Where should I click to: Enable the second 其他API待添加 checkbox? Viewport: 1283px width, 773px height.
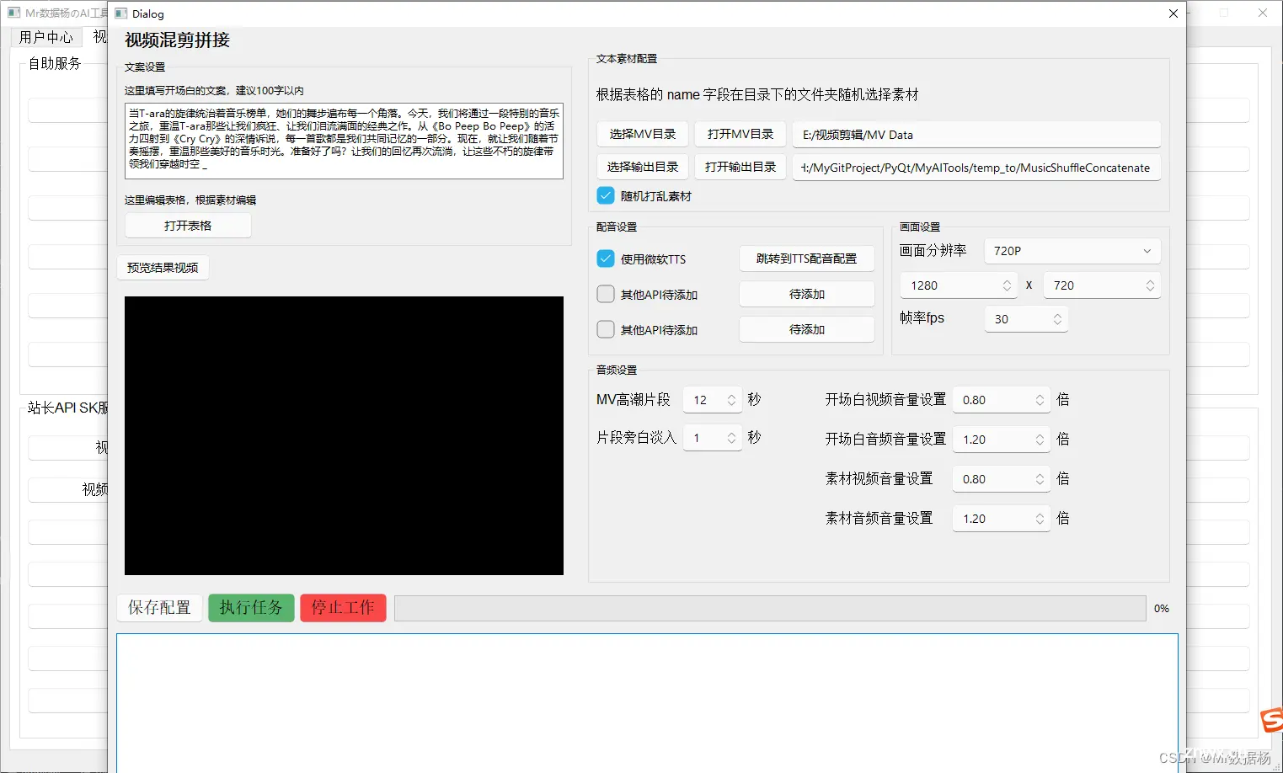click(606, 329)
